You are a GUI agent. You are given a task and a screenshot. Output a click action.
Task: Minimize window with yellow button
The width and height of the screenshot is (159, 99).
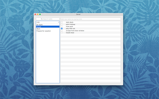pos(38,14)
